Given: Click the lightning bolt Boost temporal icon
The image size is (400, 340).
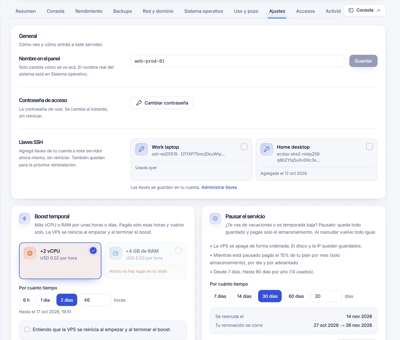Looking at the screenshot, I should (x=24, y=219).
